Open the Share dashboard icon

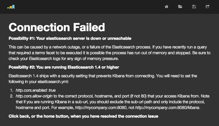pos(207,7)
